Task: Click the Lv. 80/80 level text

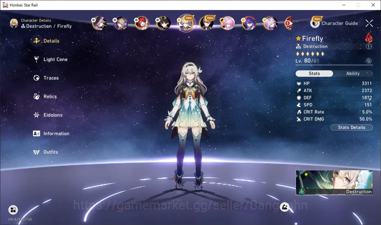Action: click(x=307, y=61)
